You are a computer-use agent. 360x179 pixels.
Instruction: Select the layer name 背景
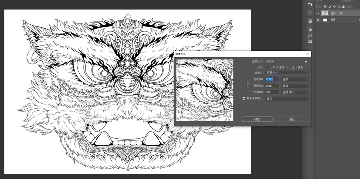333,20
